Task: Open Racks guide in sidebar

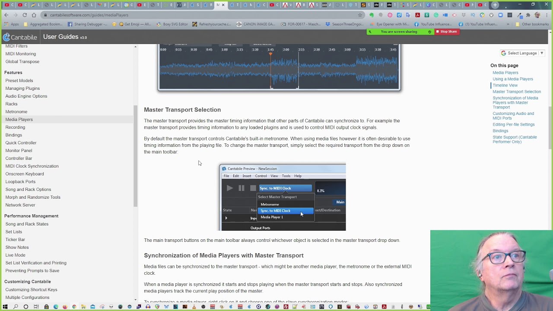Action: point(12,104)
